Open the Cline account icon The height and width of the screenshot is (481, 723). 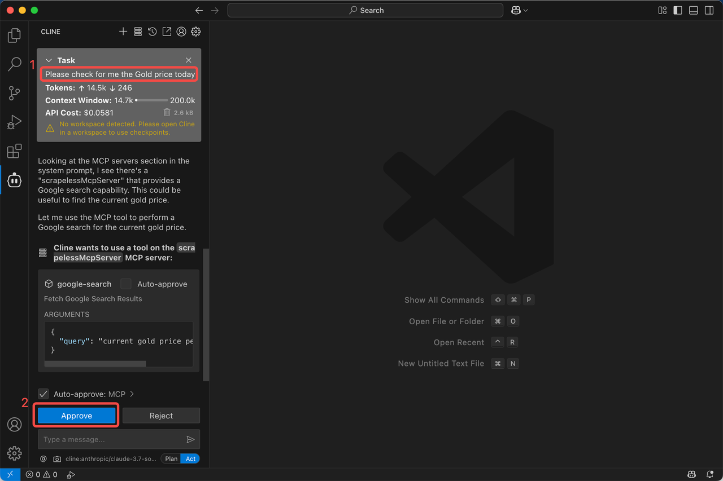[181, 32]
